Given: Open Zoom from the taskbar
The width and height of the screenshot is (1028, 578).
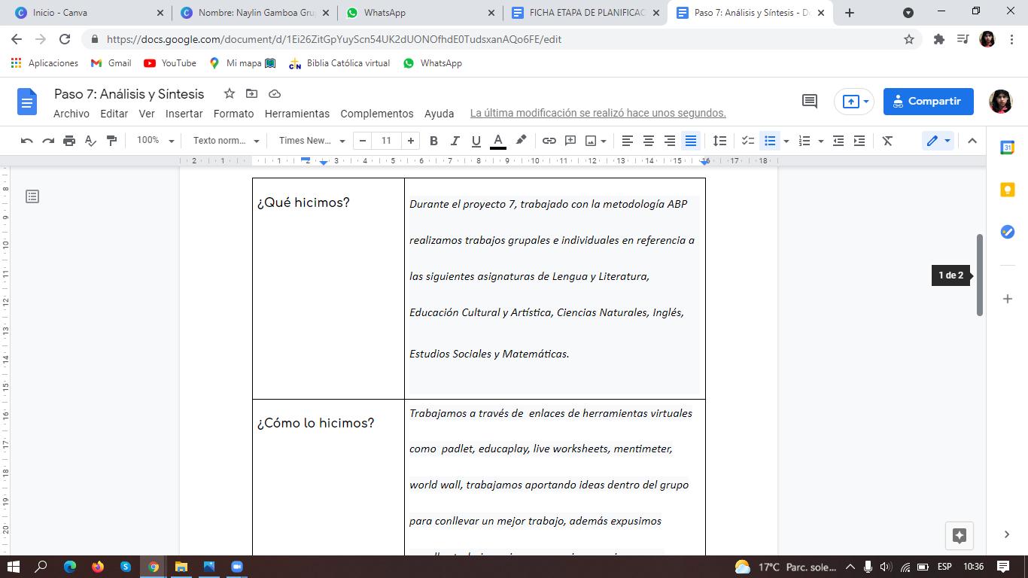Looking at the screenshot, I should [237, 567].
